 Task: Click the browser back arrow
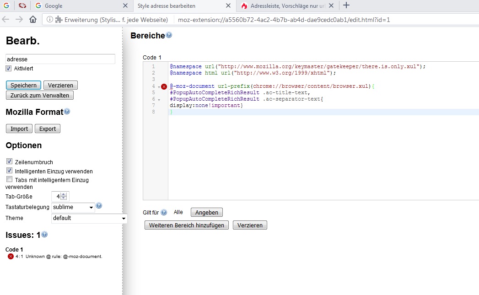5,20
